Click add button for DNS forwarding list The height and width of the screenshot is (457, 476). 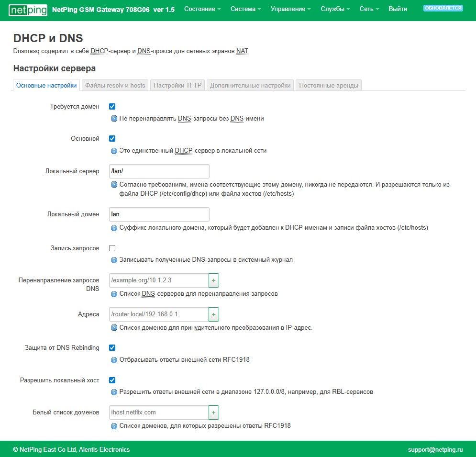tap(214, 280)
